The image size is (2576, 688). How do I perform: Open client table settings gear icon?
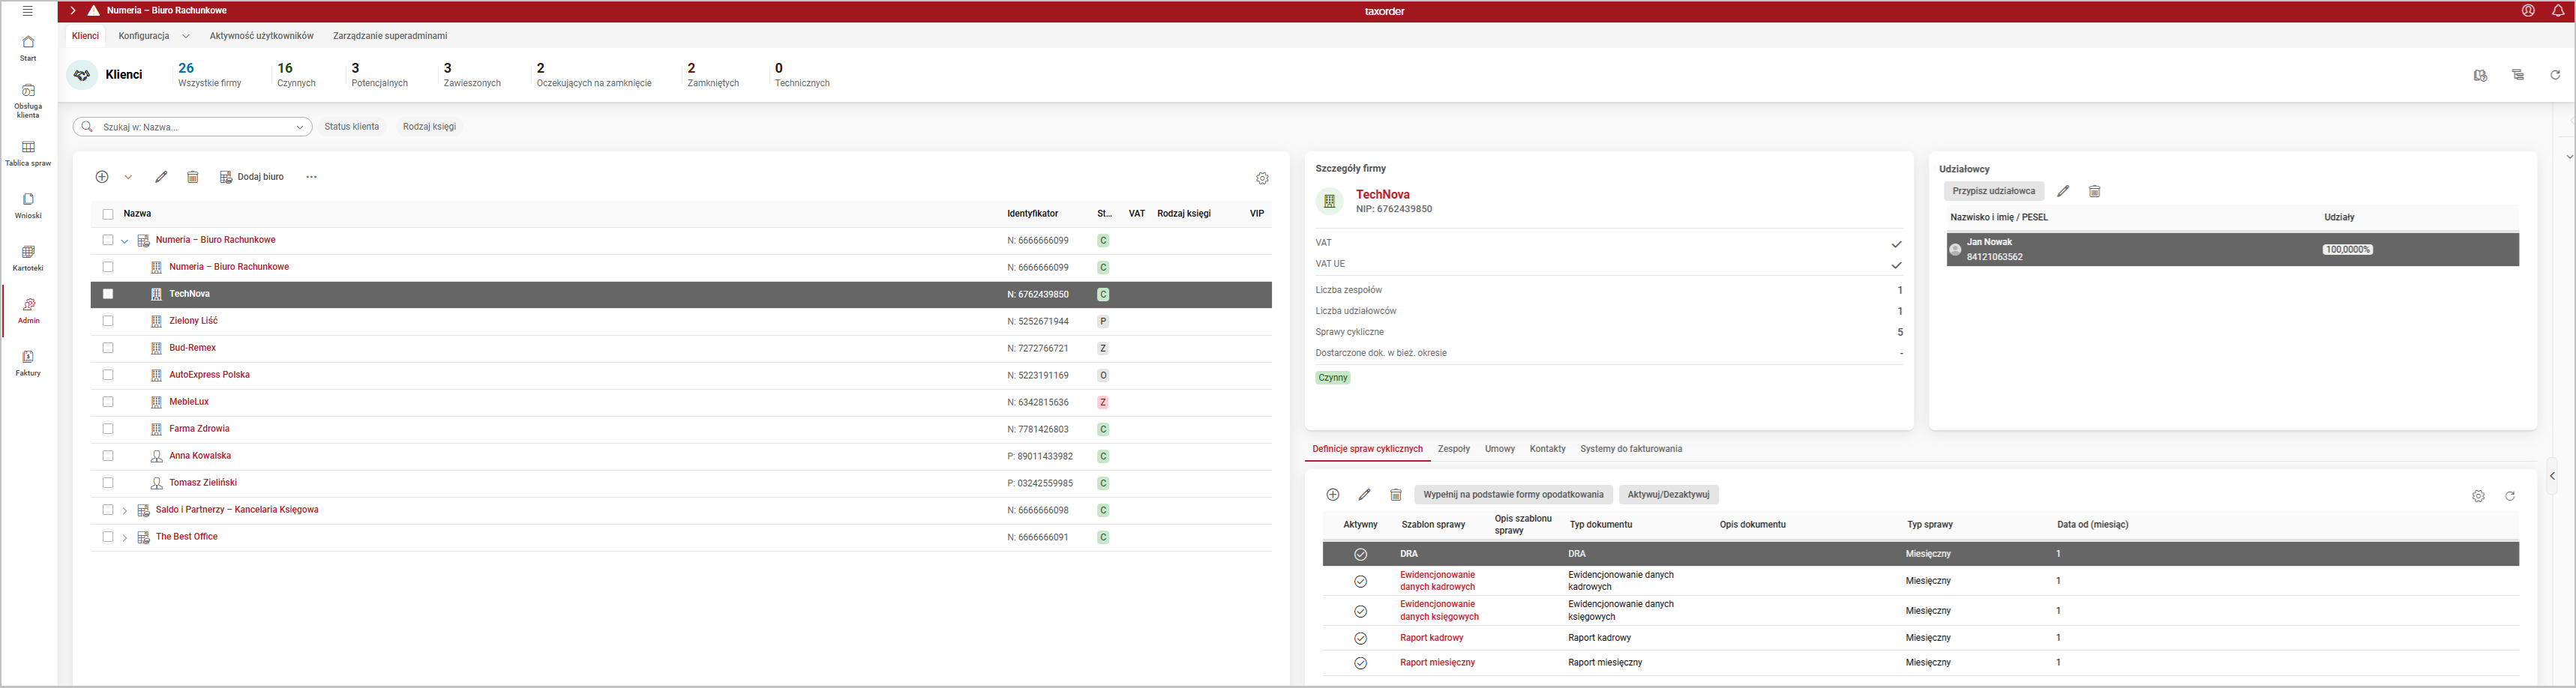[x=1262, y=178]
